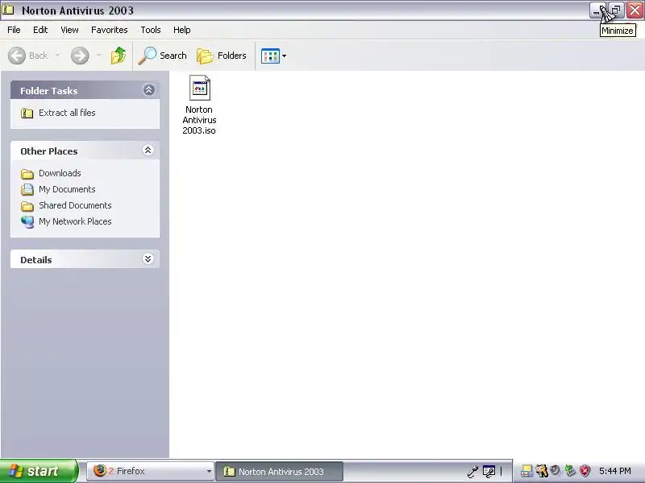645x483 pixels.
Task: Click the Back toolbar button
Action: pos(28,56)
